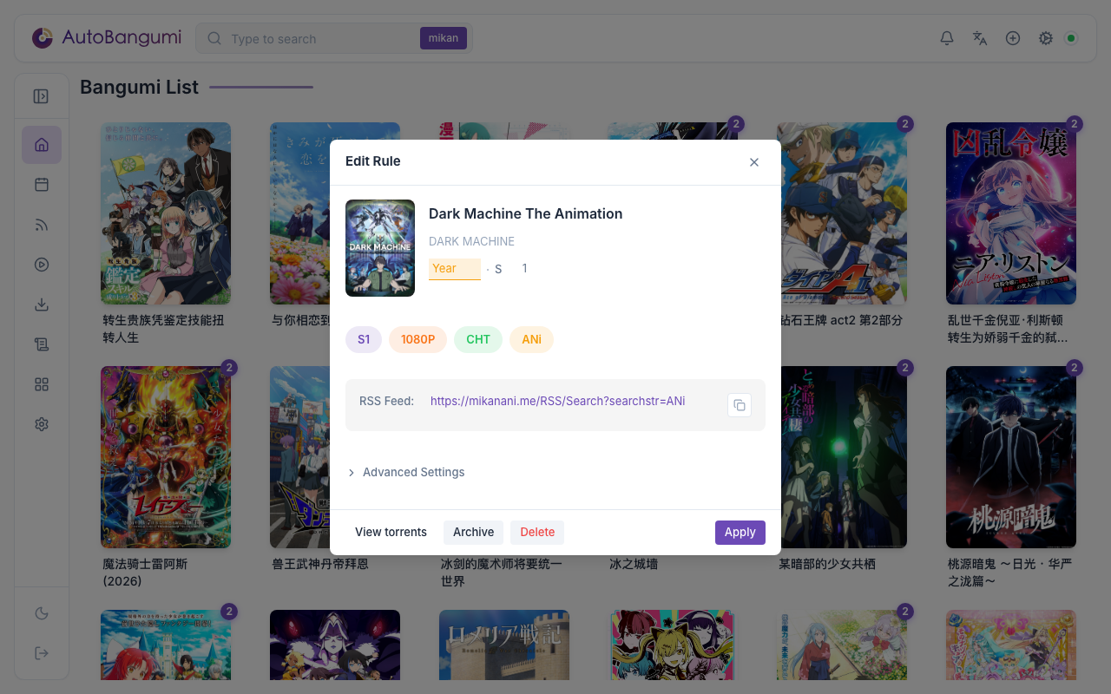
Task: Click the grid squares sidebar icon
Action: 42,384
